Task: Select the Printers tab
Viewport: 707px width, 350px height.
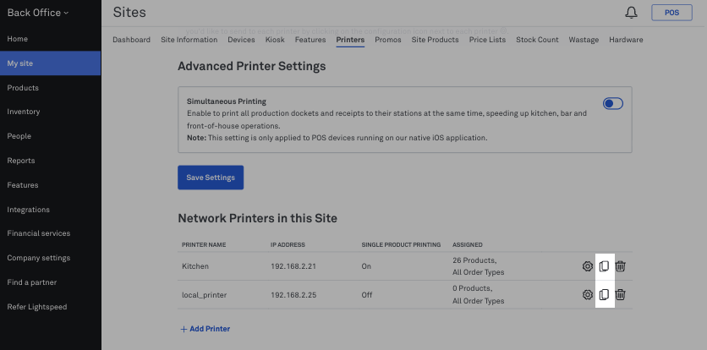Action: point(350,40)
